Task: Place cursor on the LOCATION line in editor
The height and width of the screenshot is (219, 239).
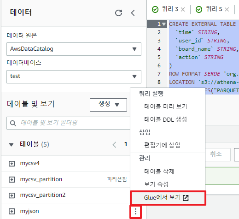Action: coord(204,82)
